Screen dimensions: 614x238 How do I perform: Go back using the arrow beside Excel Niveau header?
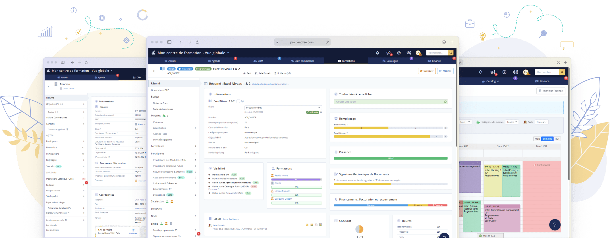point(154,71)
